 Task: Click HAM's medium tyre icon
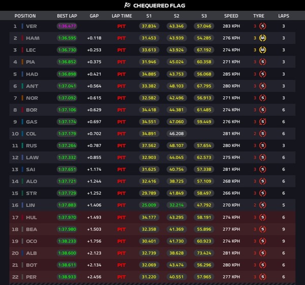click(x=263, y=38)
